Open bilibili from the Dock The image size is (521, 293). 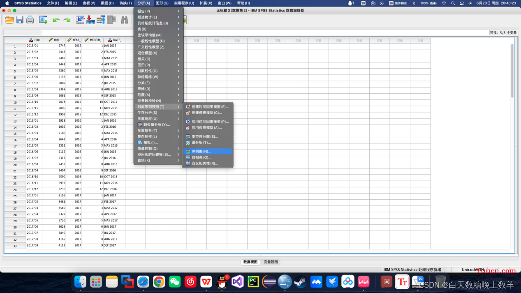(364, 281)
